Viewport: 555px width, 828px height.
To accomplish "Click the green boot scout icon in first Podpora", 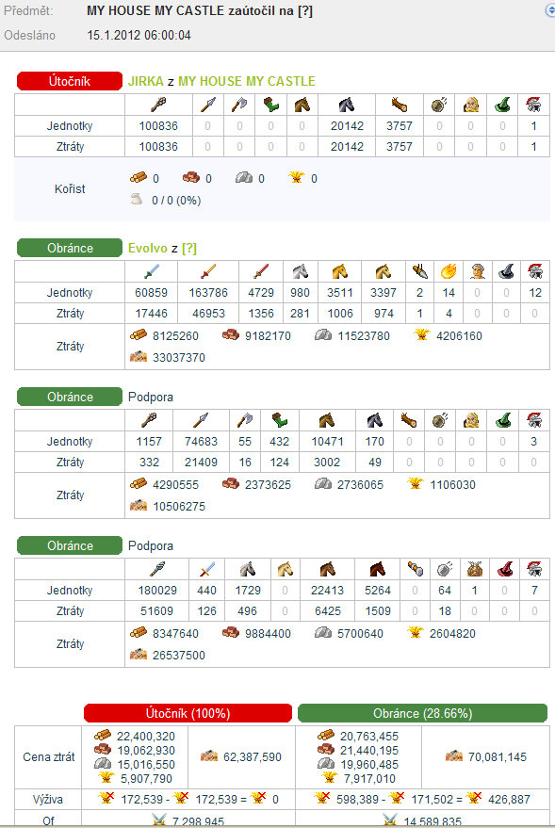I will click(x=279, y=420).
